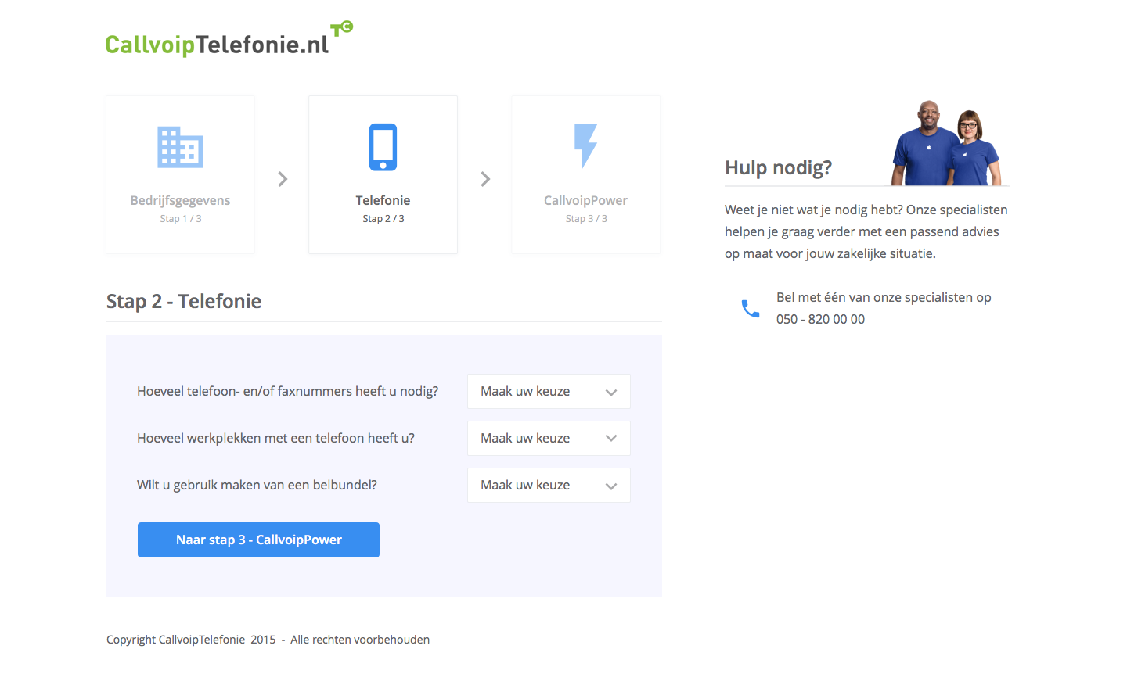This screenshot has height=674, width=1127.
Task: Click the arrow between Bedrijfsgegevens and Telefonie
Action: point(282,178)
